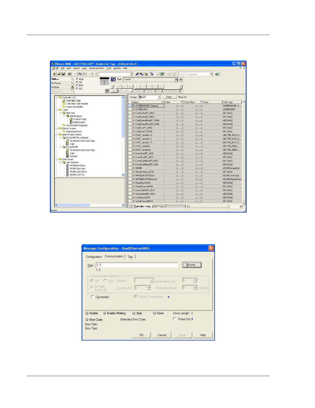Image resolution: width=315 pixels, height=408 pixels.
Task: Click the Browse button
Action: pos(192,265)
